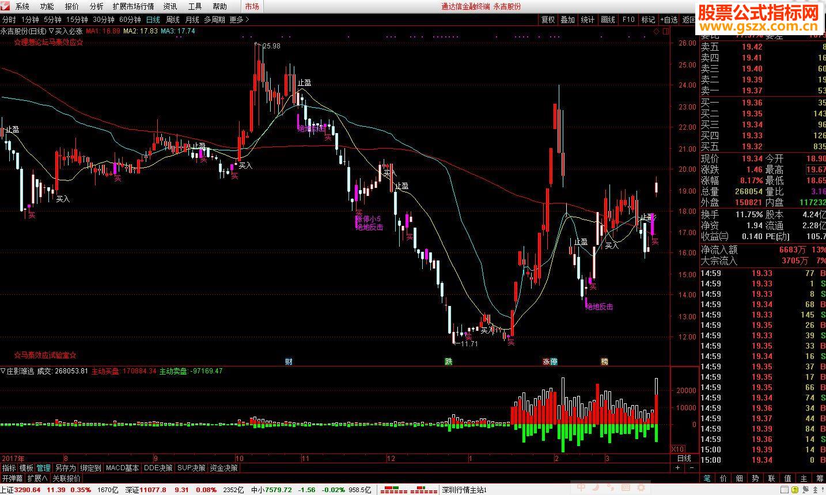The width and height of the screenshot is (826, 495).
Task: Click the 卖一 19.37 ask row
Action: tap(763, 90)
